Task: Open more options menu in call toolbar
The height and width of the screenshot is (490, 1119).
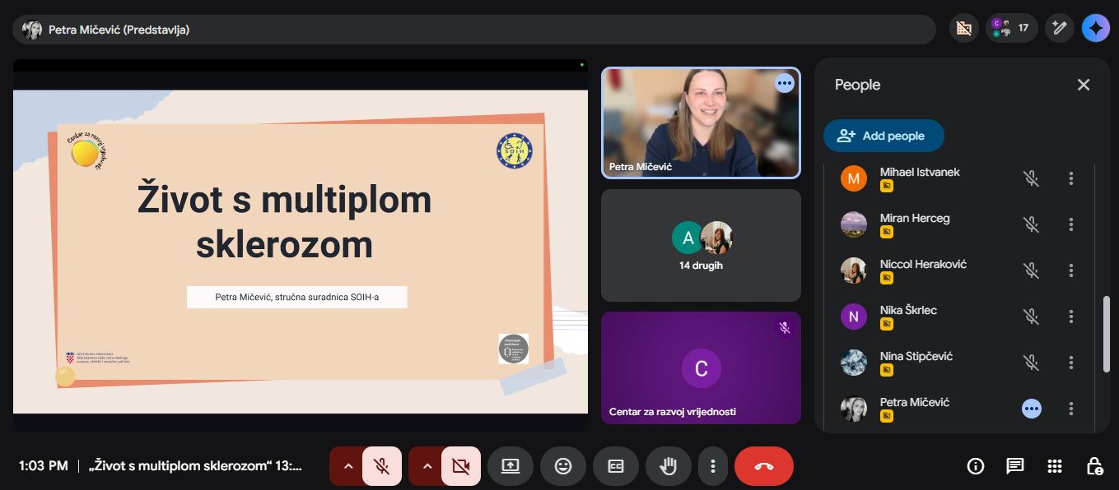Action: coord(712,466)
